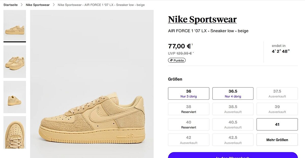Select reserved size 40

point(189,124)
